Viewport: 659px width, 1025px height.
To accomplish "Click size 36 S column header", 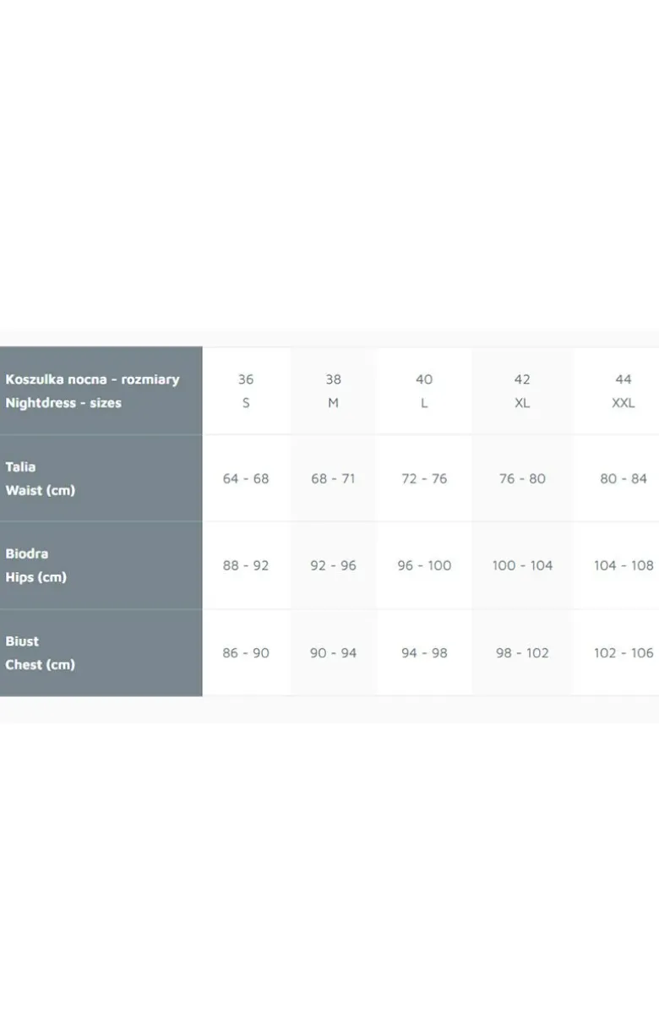I will click(x=246, y=391).
